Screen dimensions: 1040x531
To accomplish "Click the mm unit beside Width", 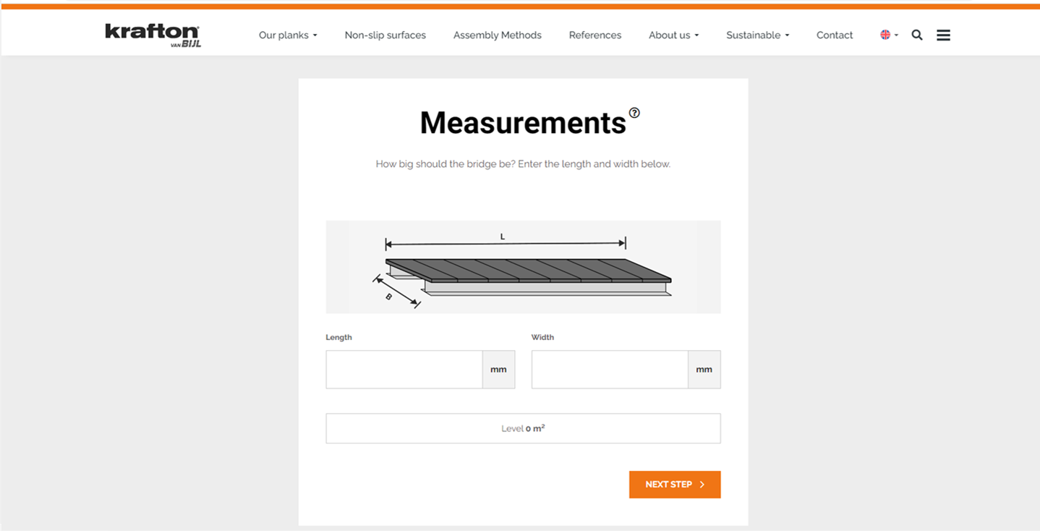I will (704, 370).
